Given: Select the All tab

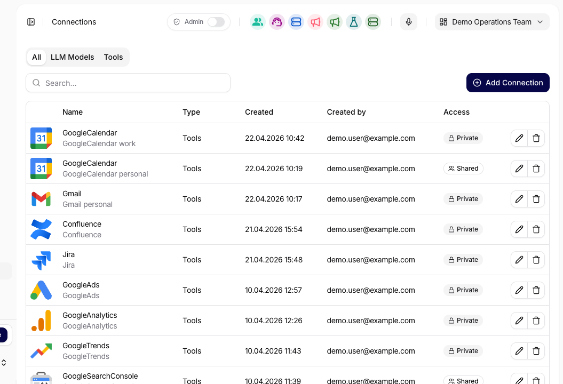Looking at the screenshot, I should pos(36,57).
